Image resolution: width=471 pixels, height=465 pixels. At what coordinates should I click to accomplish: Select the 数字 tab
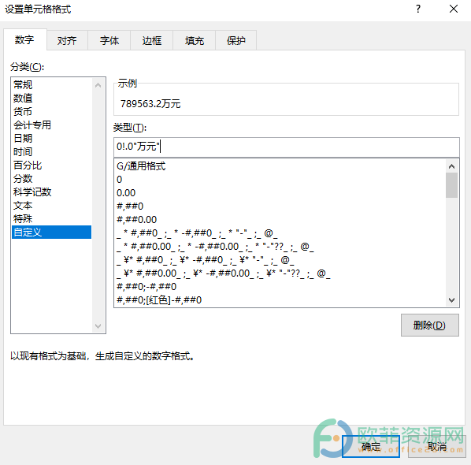pos(25,39)
